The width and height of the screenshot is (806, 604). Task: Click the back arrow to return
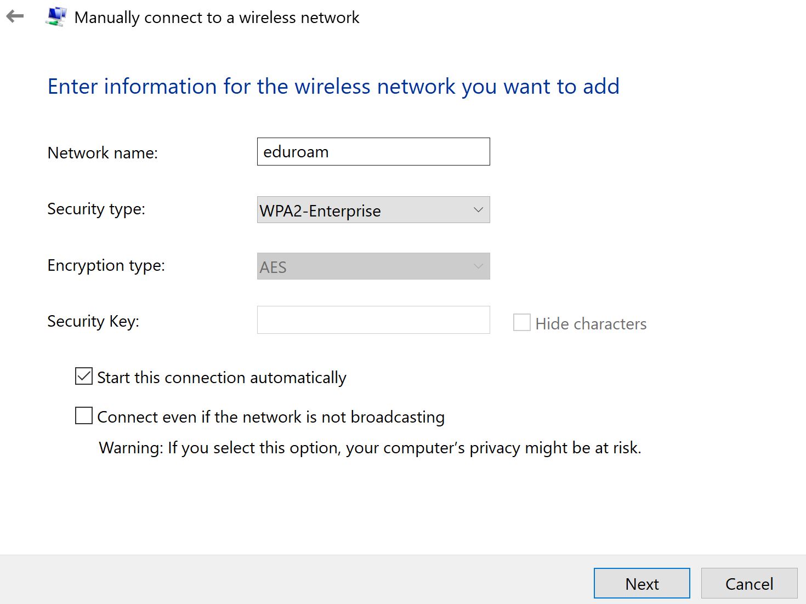[15, 16]
